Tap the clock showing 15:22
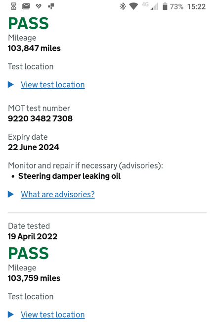Screen dimensions: 214x322 tap(196, 6)
